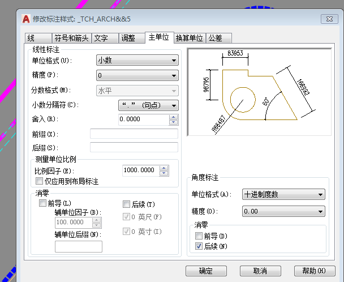Expand the linear 精度 dropdown
The height and width of the screenshot is (282, 344).
tap(137, 75)
